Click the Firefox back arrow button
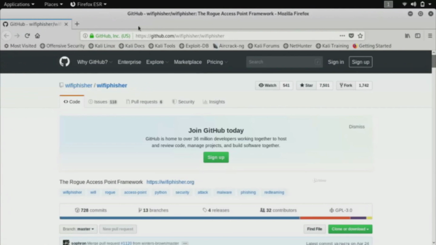 coord(7,36)
